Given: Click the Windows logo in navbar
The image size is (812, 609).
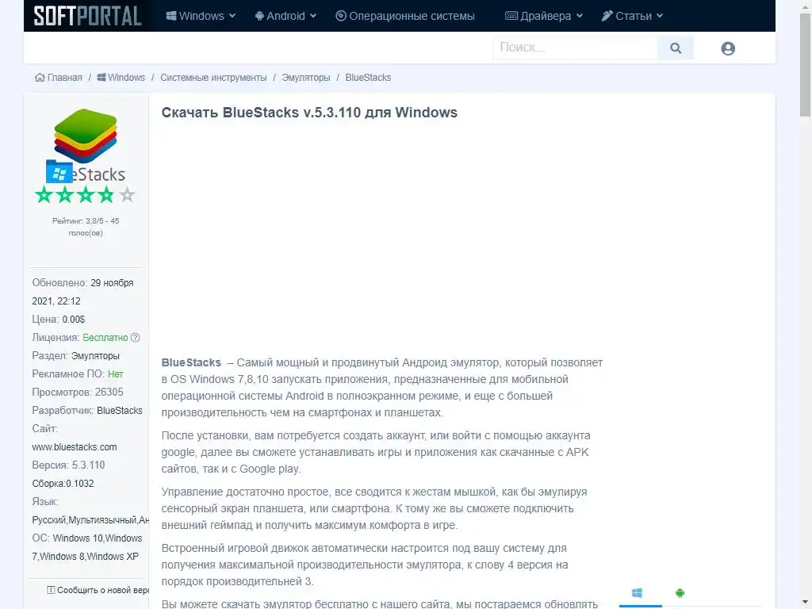Looking at the screenshot, I should [171, 16].
